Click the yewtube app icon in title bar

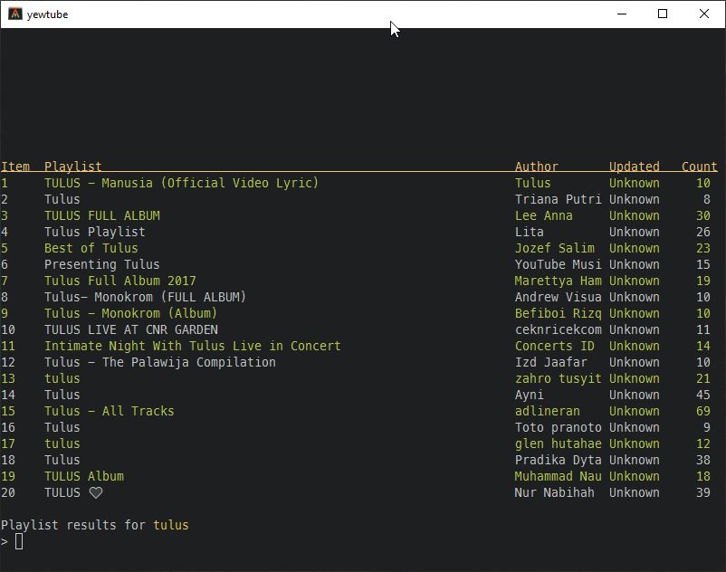(x=15, y=14)
